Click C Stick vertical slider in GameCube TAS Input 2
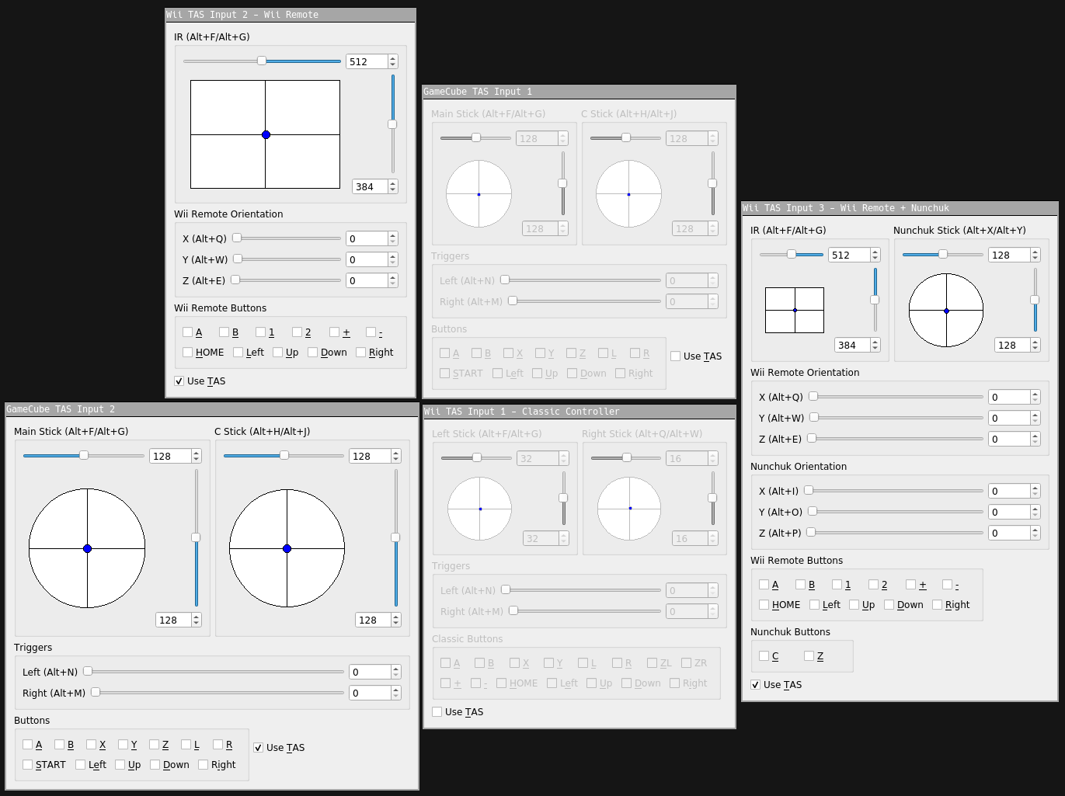The image size is (1065, 796). (x=396, y=537)
